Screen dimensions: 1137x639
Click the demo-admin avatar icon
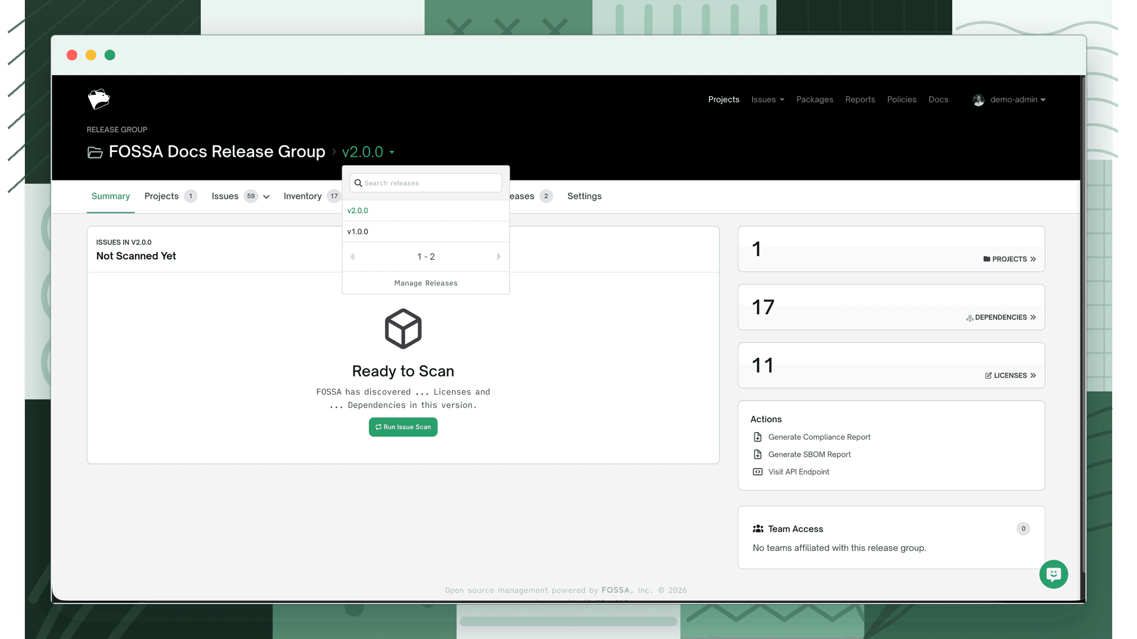tap(978, 100)
